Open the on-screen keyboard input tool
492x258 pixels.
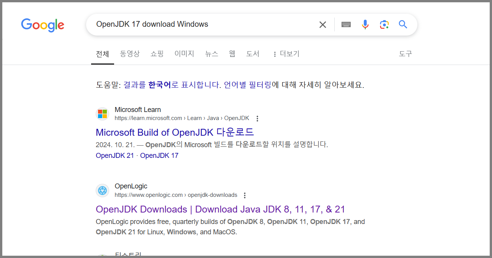(346, 25)
